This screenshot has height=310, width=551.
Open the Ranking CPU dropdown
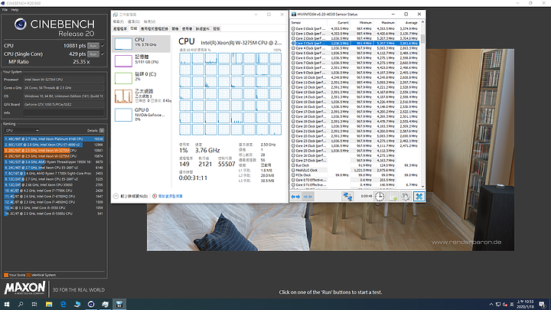tap(21, 130)
